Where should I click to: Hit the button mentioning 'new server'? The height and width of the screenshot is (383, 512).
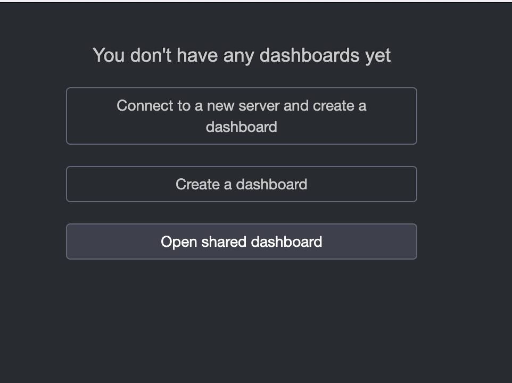coord(241,116)
